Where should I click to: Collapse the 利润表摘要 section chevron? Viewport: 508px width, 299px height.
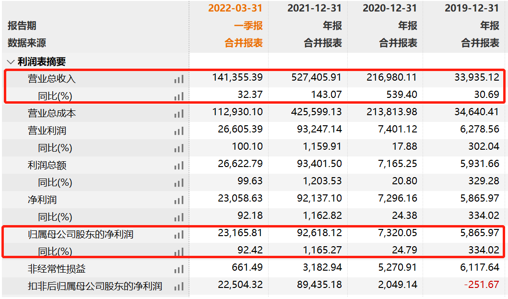click(x=11, y=61)
